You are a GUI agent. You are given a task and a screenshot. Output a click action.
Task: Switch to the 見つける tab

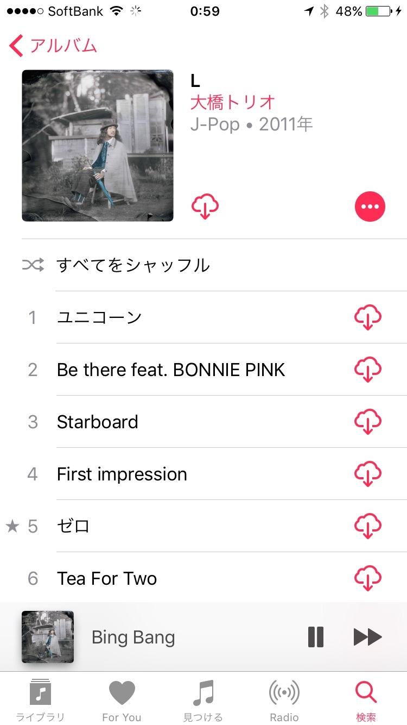tap(203, 700)
